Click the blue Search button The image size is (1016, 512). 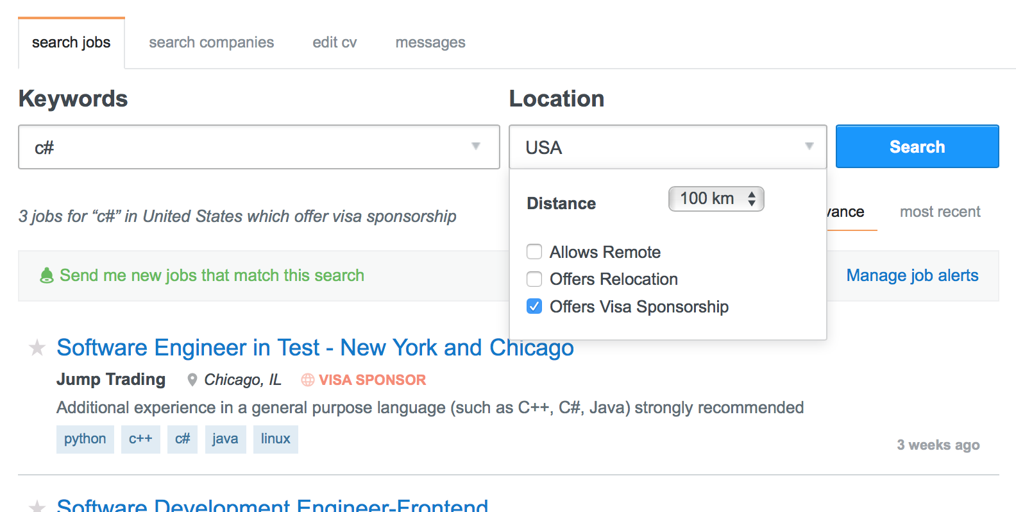click(917, 146)
